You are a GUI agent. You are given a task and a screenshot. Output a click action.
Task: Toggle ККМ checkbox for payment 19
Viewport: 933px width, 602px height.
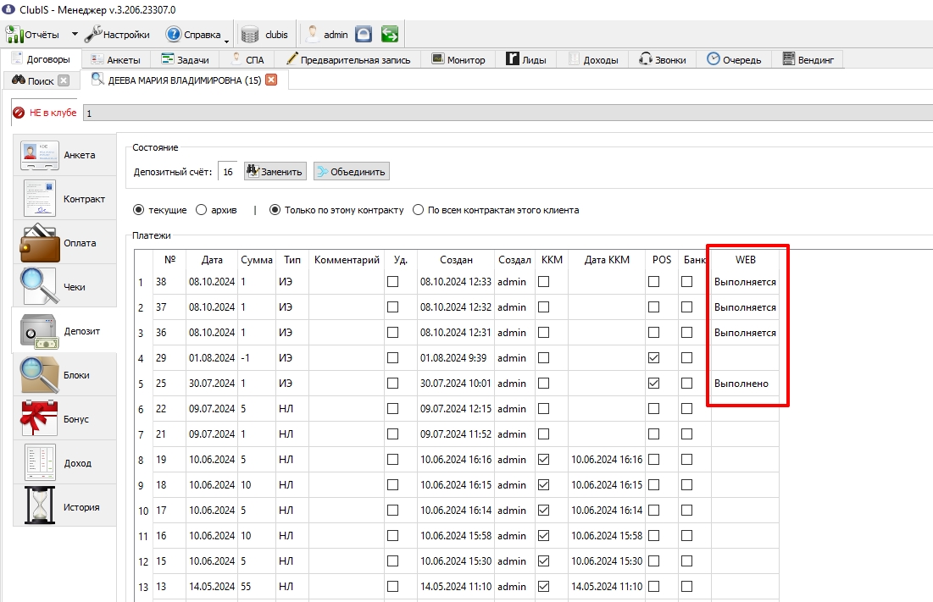(x=543, y=460)
